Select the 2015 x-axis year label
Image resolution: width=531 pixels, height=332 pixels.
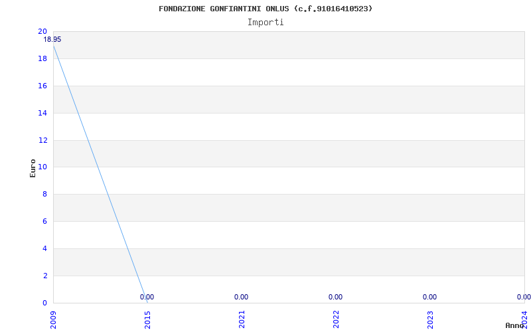[147, 320]
